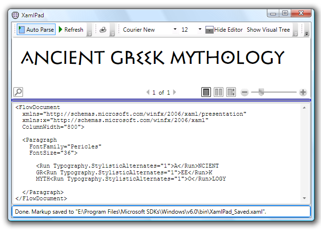Click Show Visual Tree button
This screenshot has height=230, width=321.
(x=268, y=30)
